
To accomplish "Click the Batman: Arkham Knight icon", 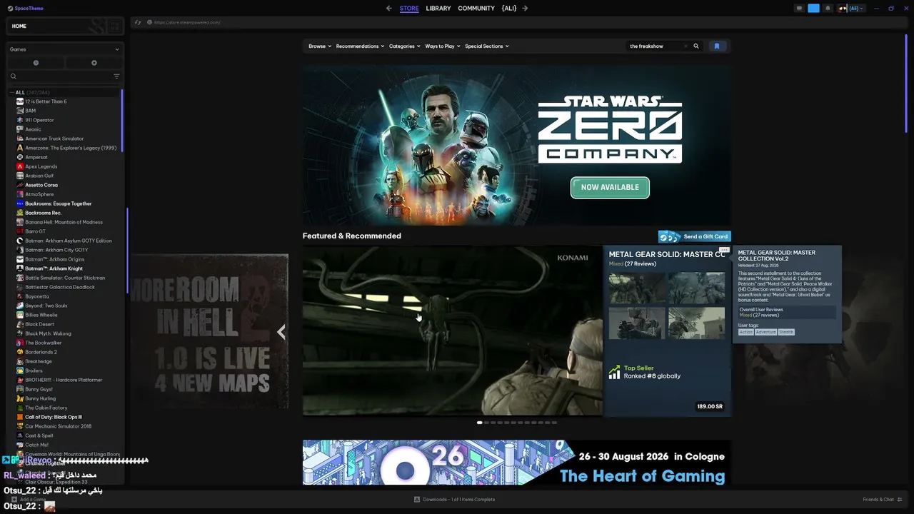I will 20,268.
